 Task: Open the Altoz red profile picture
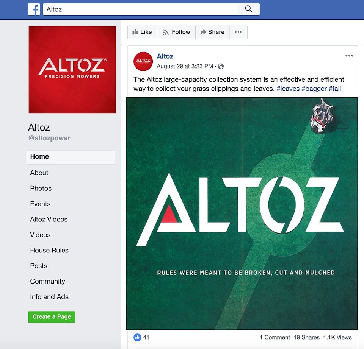coord(72,70)
